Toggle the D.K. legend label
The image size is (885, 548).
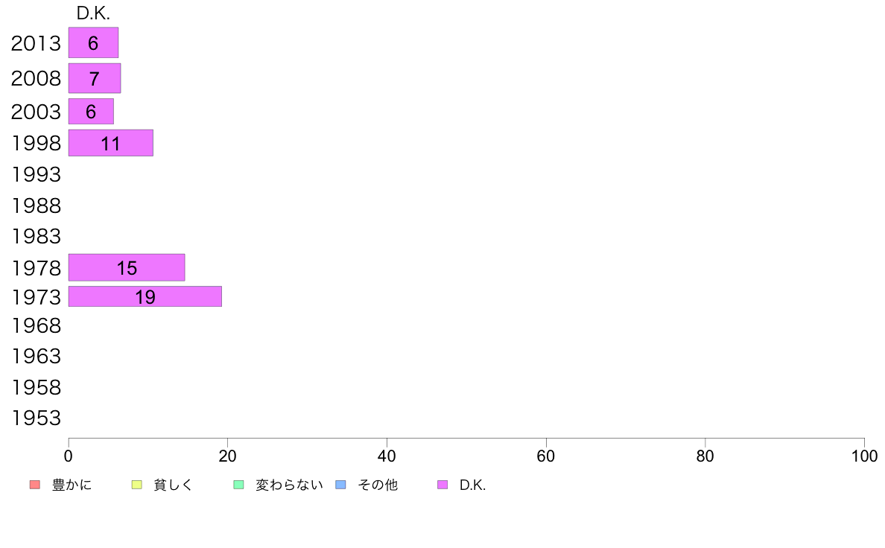pos(472,485)
